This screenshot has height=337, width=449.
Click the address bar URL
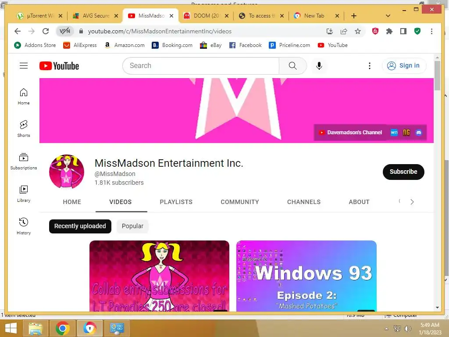pos(160,31)
